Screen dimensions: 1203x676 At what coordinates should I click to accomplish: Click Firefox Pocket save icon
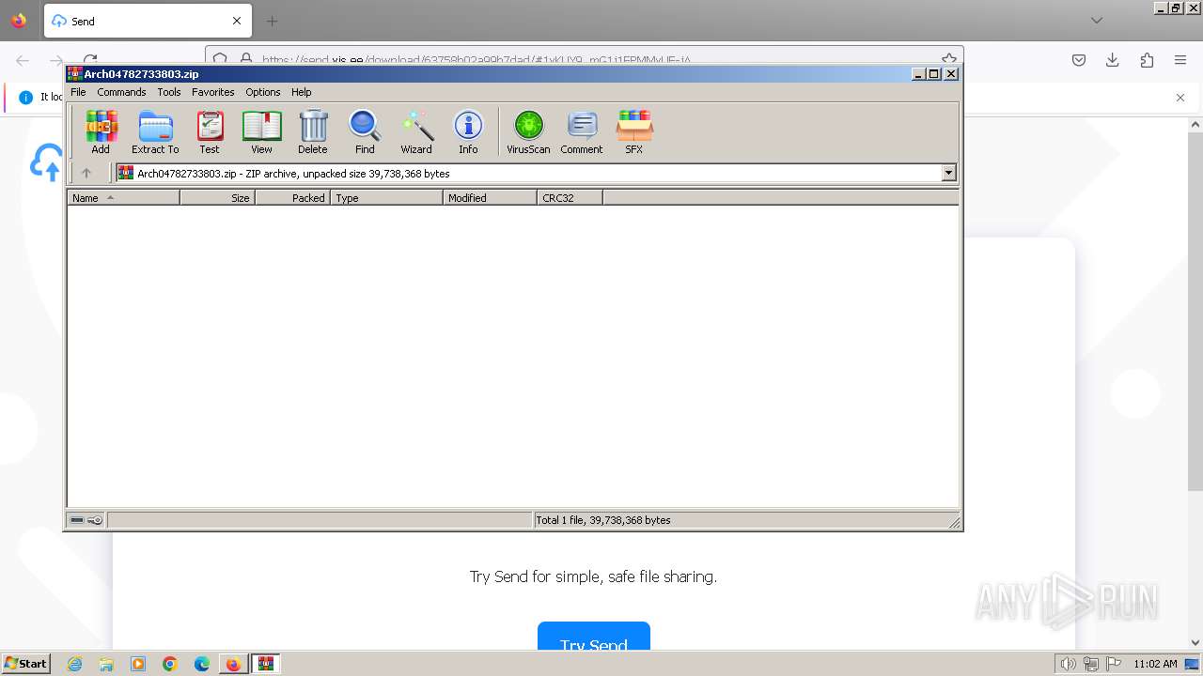coord(1079,60)
